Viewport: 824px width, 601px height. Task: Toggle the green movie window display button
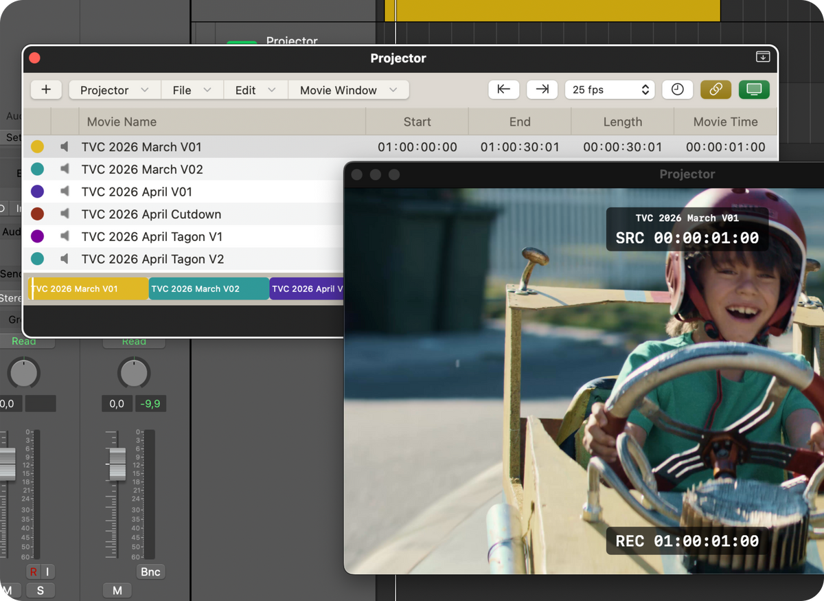(x=754, y=90)
